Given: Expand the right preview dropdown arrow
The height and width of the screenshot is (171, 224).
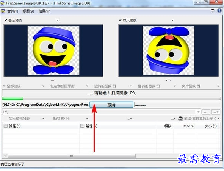Looking at the screenshot, I should (x=172, y=20).
